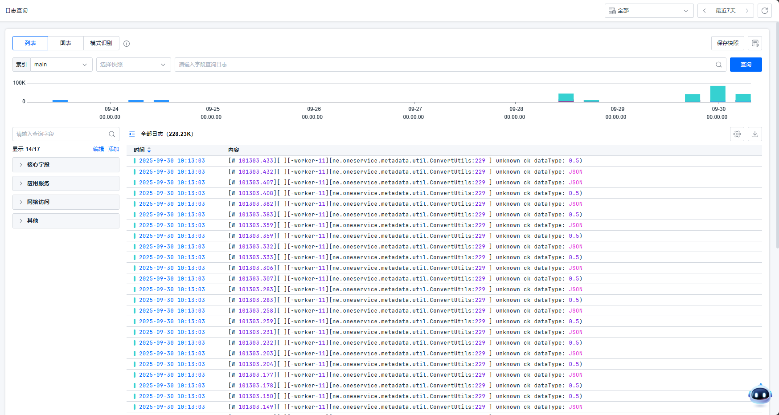Click the blue 查询 button
Viewport: 779px width, 415px height.
pyautogui.click(x=746, y=65)
